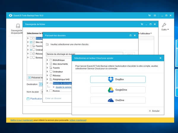Maximize the Parcourir les dossiers dialog
The image size is (178, 133).
131,35
